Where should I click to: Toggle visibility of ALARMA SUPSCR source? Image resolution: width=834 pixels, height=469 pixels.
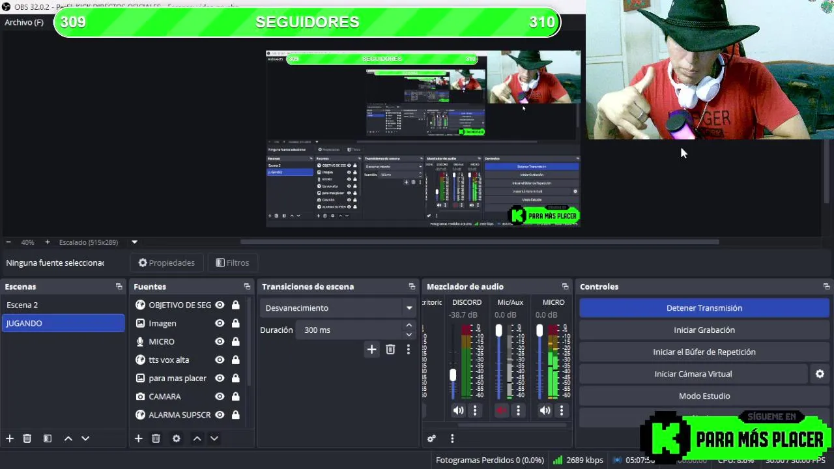tap(220, 414)
